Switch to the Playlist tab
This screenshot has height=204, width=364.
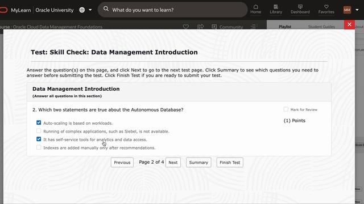285,27
